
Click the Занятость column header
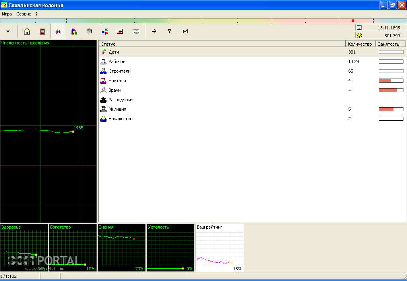click(390, 44)
